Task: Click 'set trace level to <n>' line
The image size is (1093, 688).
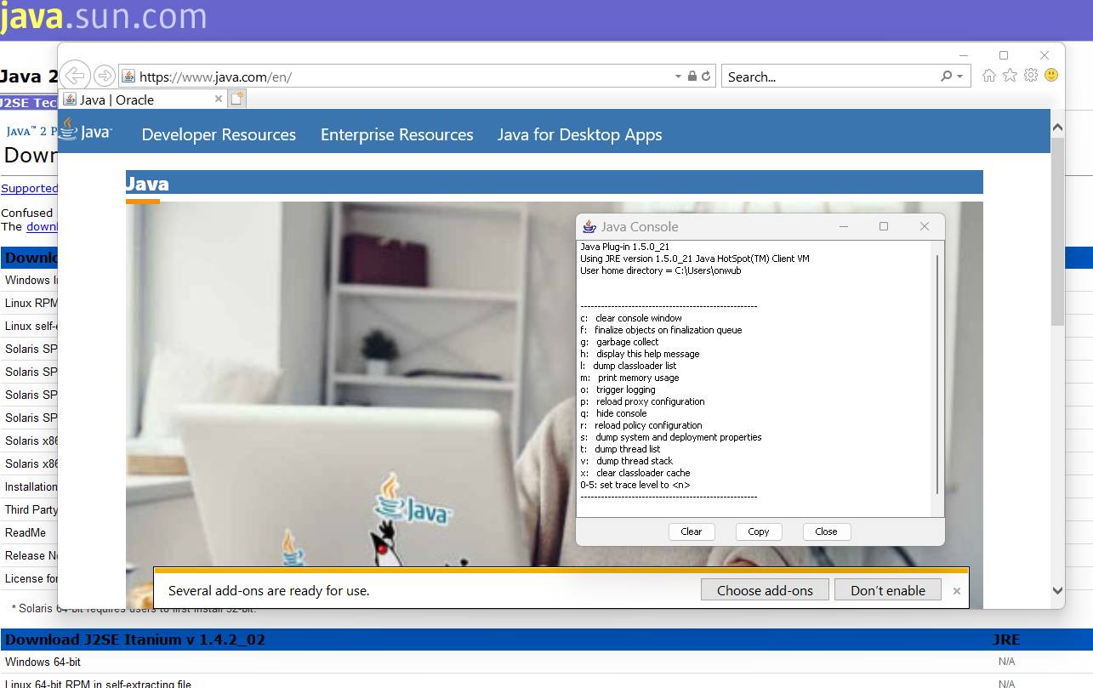Action: pos(635,485)
